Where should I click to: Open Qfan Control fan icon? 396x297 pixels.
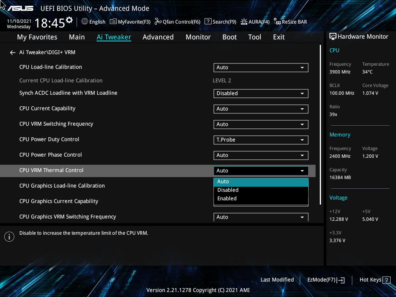(158, 22)
